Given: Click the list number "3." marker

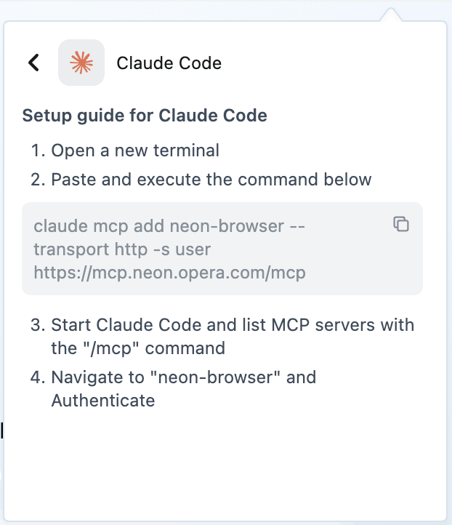Looking at the screenshot, I should (38, 324).
